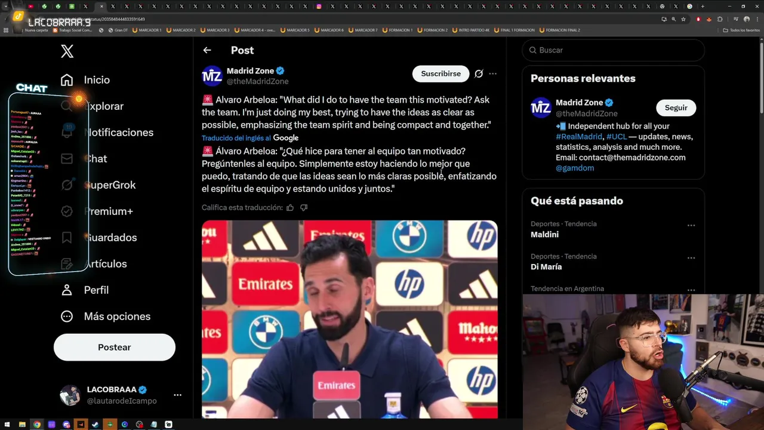Click Seguir for Madrid Zone
764x430 pixels.
676,107
